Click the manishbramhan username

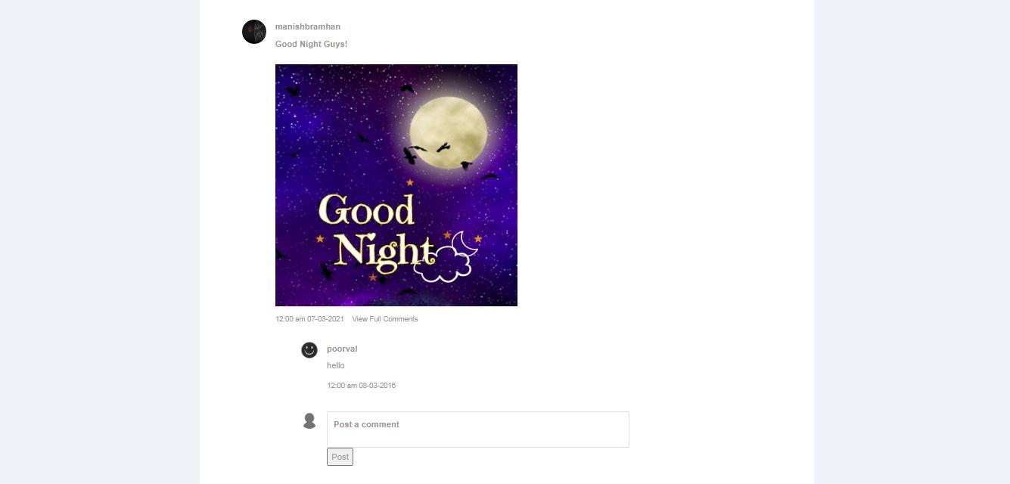pos(308,26)
